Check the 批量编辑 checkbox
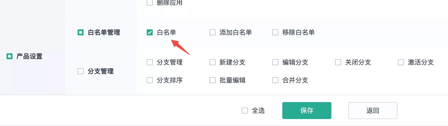The image size is (448, 126). tap(212, 80)
